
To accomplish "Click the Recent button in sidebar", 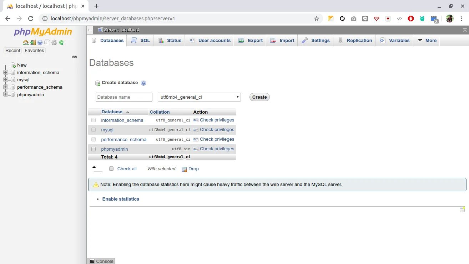I will tap(13, 51).
